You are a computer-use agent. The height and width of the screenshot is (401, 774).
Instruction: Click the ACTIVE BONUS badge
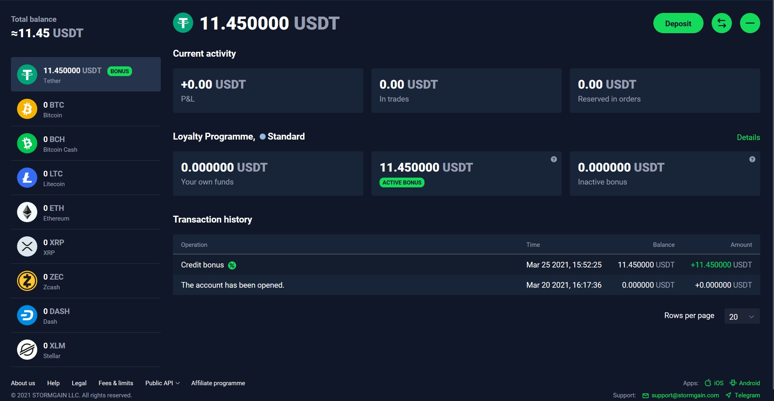402,182
